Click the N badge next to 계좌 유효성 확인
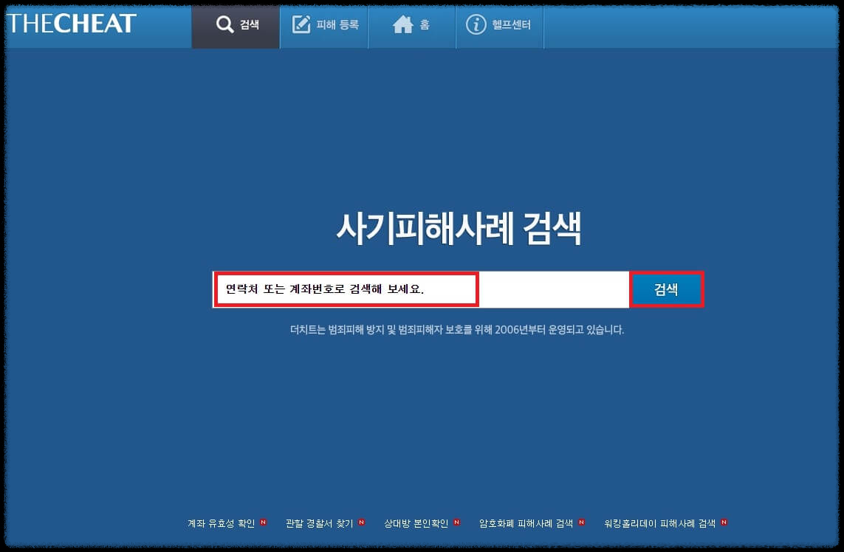Screen dimensions: 844x552 click(264, 522)
